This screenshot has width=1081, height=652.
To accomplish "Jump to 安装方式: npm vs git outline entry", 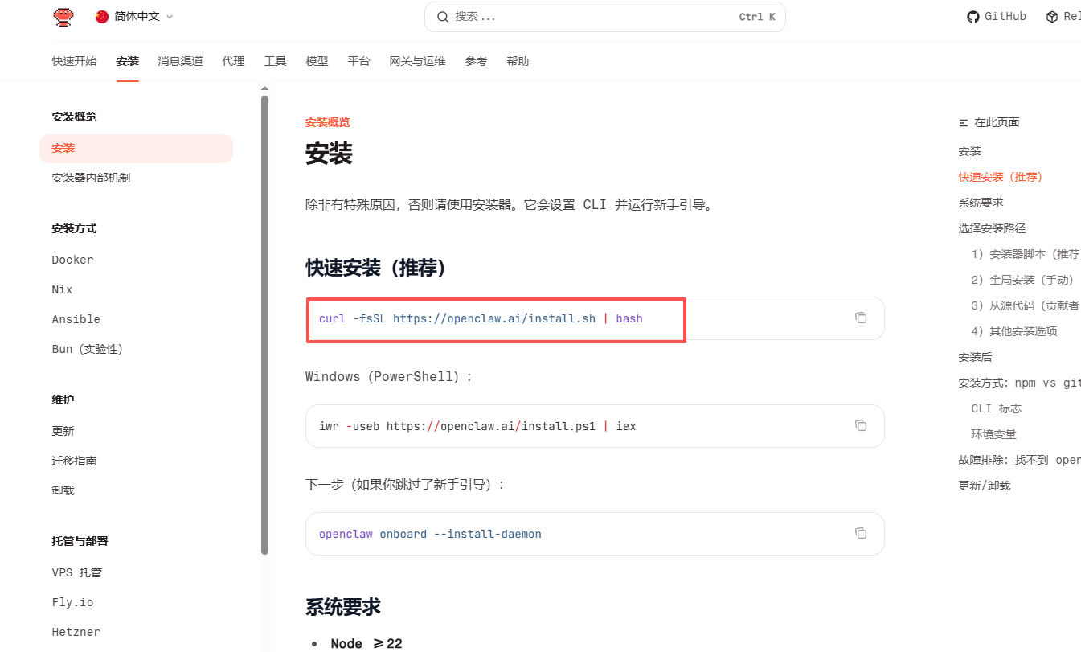I will point(1019,383).
